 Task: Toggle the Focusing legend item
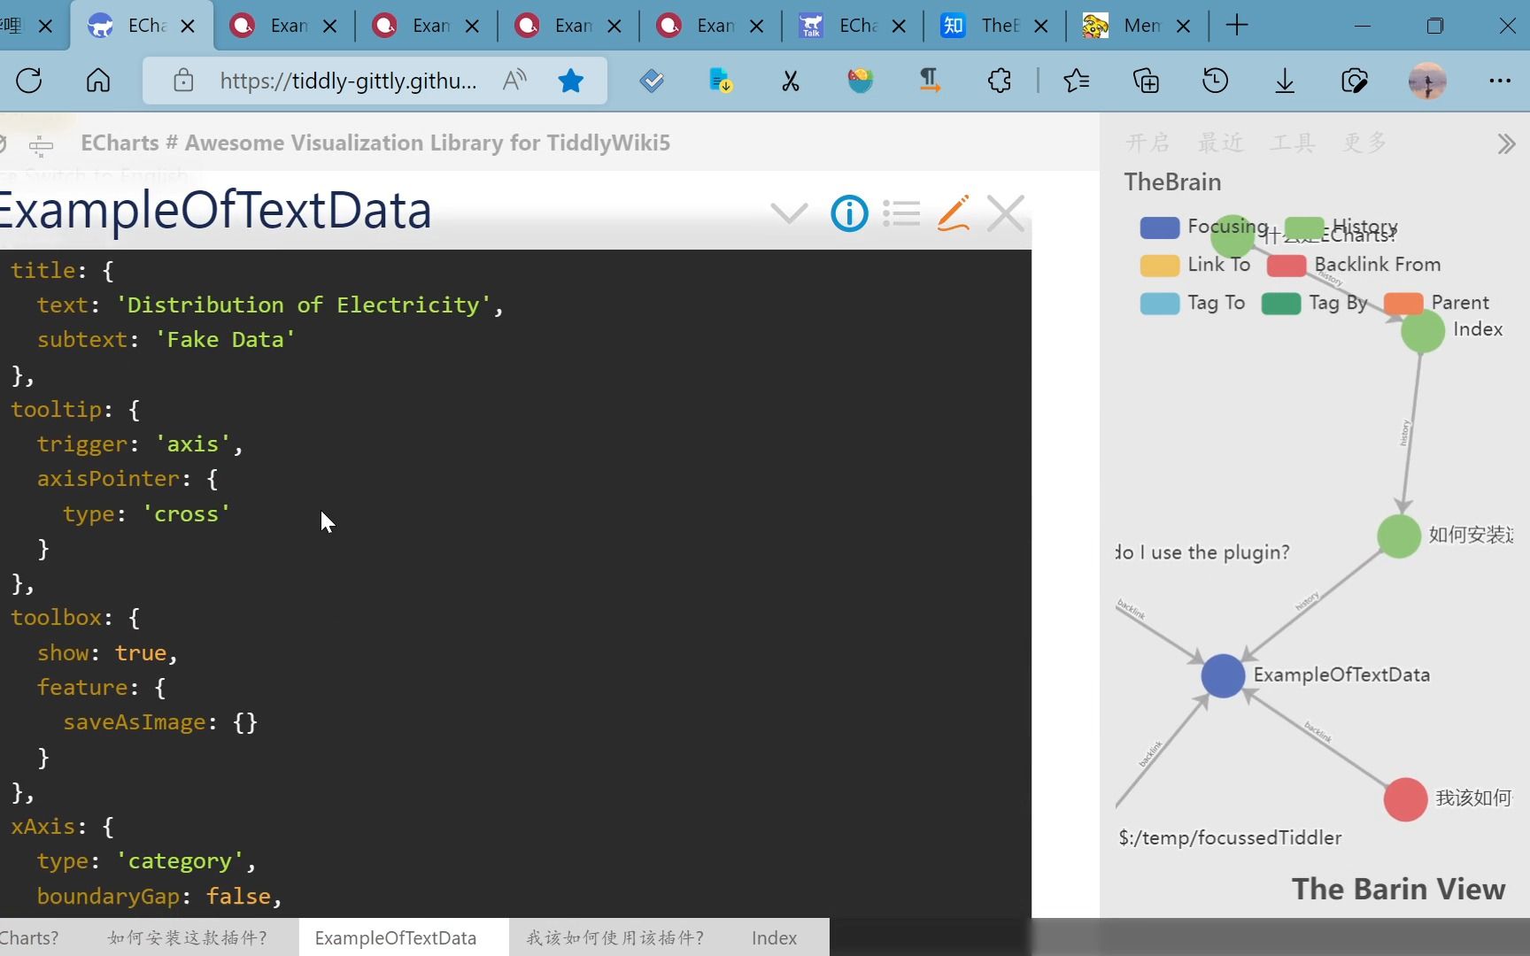tap(1204, 227)
